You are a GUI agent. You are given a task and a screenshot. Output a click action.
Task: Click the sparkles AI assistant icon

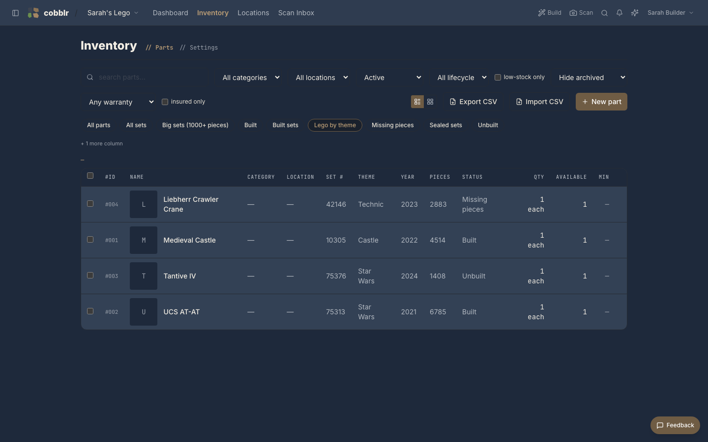click(635, 13)
